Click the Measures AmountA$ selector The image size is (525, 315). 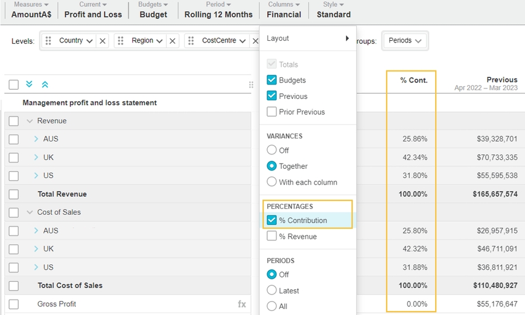tap(32, 10)
